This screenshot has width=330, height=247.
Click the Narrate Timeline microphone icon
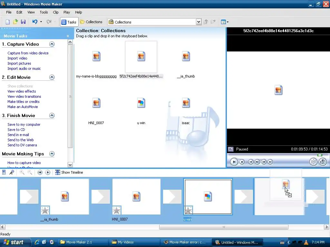(x=12, y=172)
